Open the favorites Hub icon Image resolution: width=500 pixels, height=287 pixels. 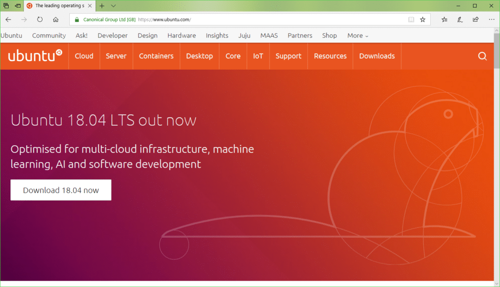click(x=444, y=19)
